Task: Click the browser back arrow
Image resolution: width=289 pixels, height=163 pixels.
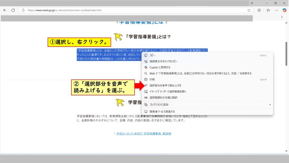Action: pos(5,10)
